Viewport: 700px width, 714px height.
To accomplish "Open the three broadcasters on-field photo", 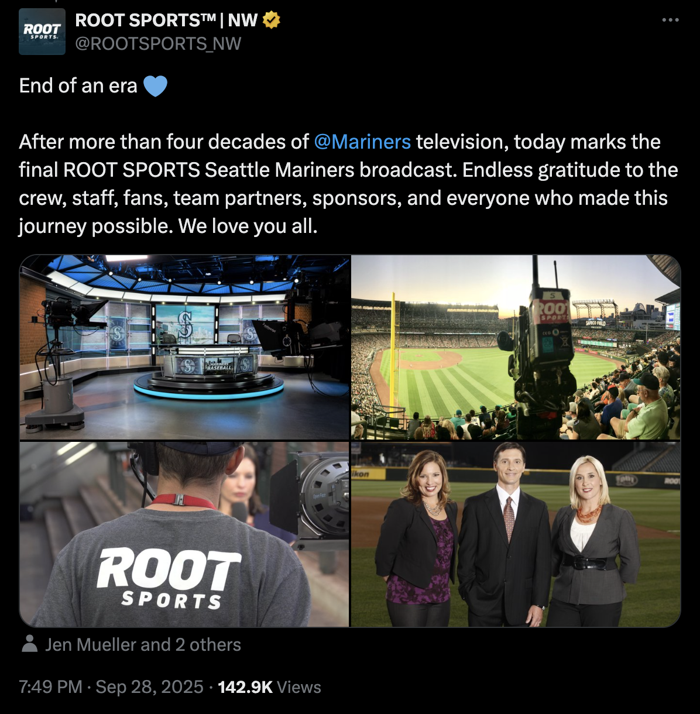I will tap(516, 534).
